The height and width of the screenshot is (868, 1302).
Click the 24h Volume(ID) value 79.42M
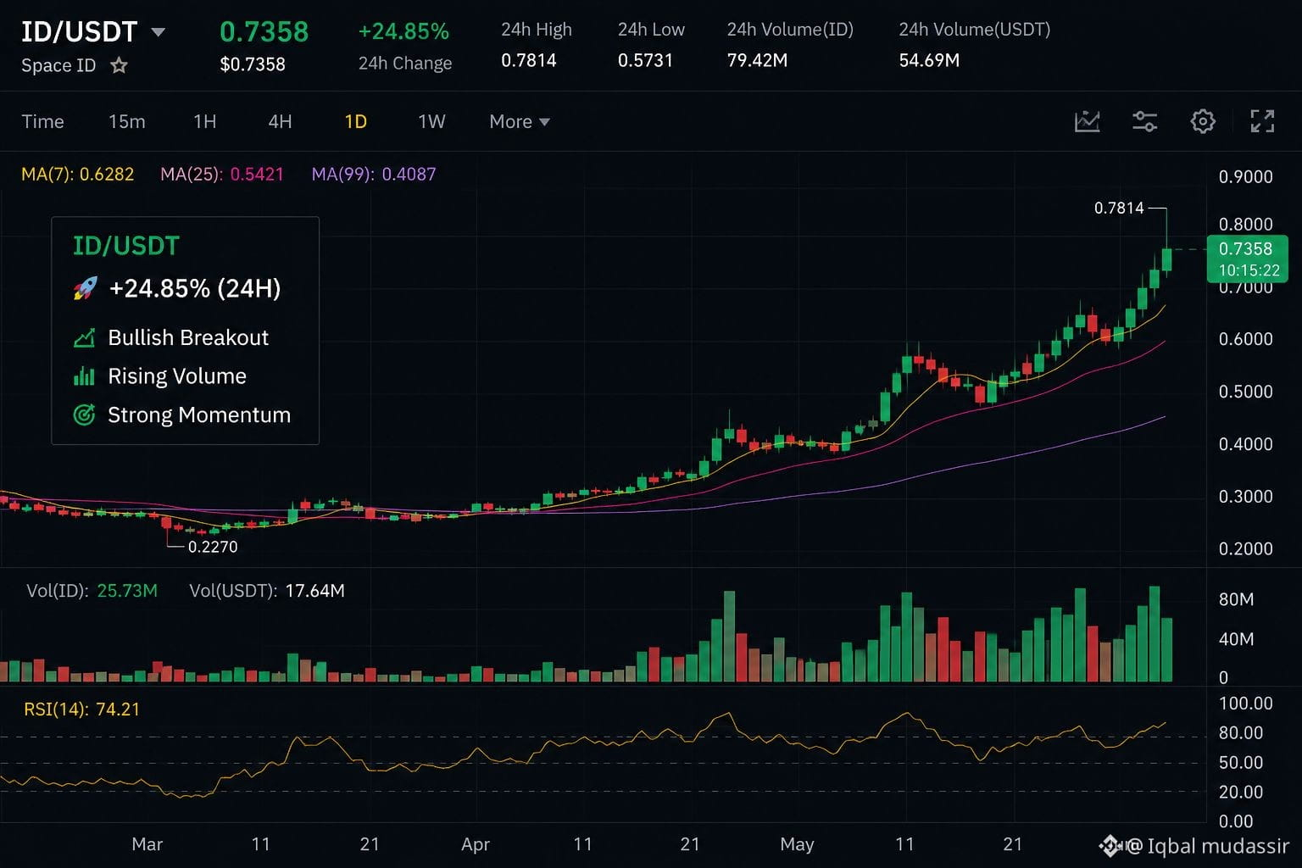757,60
